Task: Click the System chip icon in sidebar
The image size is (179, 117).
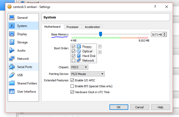Action: click(x=12, y=26)
